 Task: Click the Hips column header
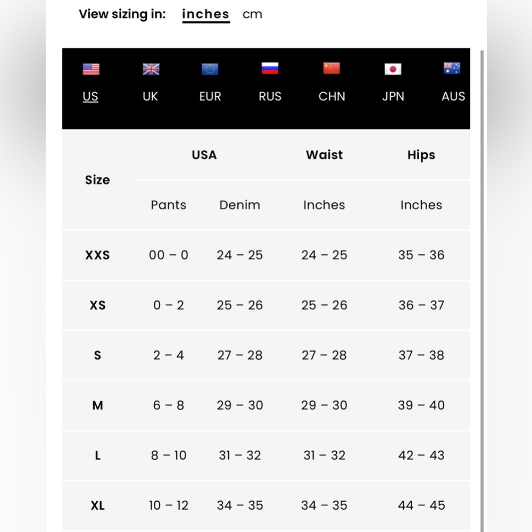click(421, 155)
